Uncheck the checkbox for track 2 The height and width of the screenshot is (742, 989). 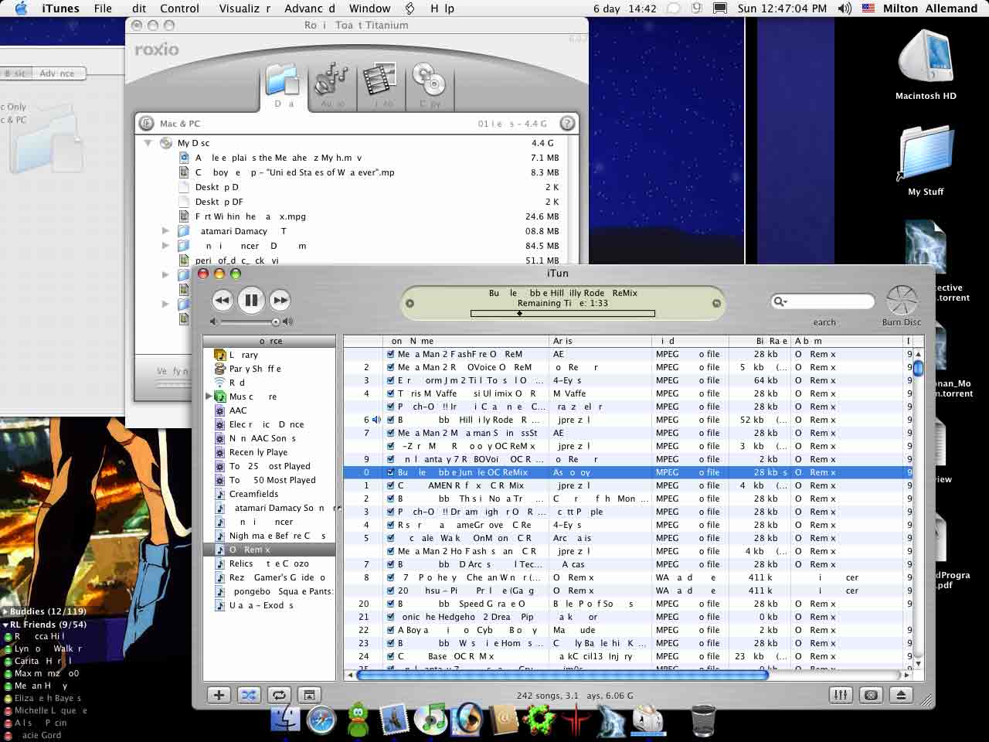pyautogui.click(x=390, y=367)
